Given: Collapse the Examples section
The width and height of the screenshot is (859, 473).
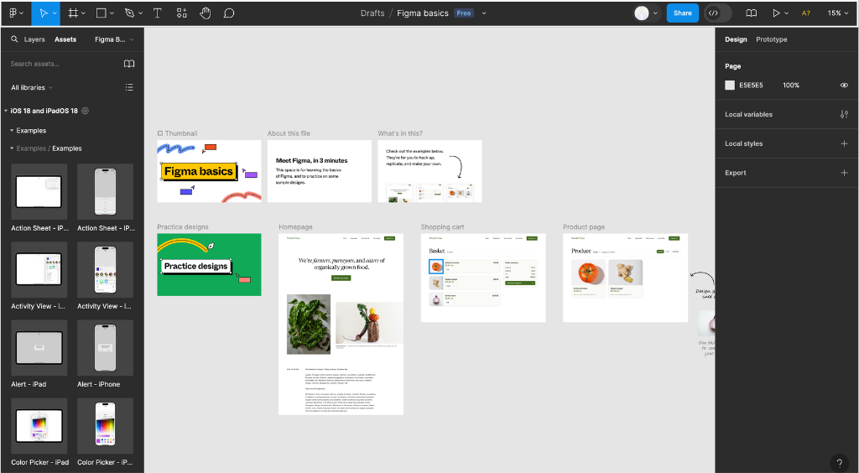Looking at the screenshot, I should pyautogui.click(x=12, y=130).
